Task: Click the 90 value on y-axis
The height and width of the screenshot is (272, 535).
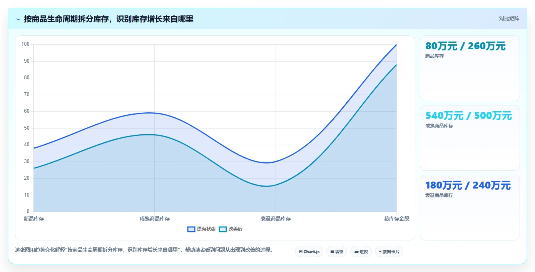Action: point(27,61)
